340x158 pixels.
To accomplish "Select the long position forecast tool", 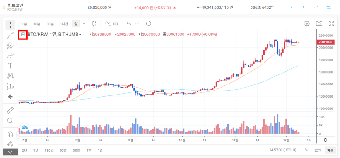I will point(10,86).
